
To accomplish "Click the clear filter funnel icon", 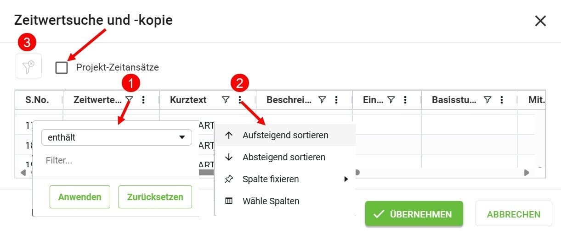I will tap(28, 66).
